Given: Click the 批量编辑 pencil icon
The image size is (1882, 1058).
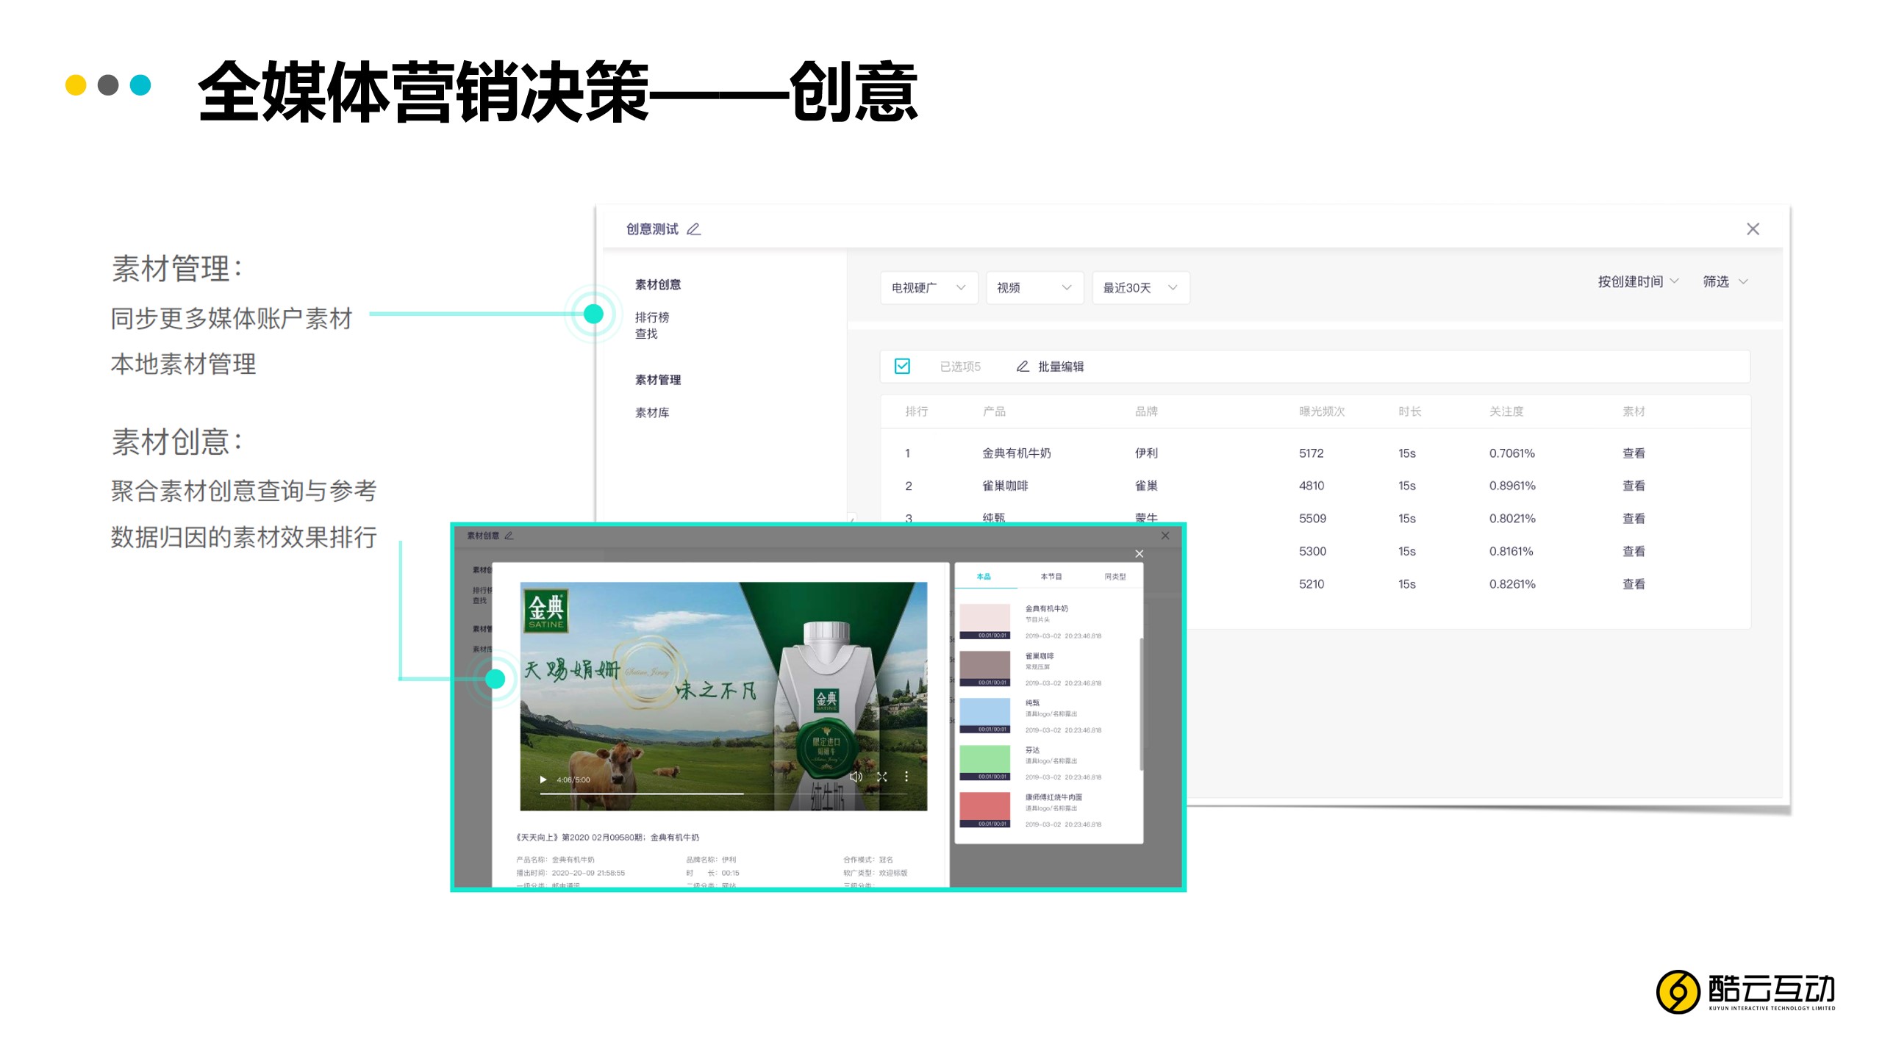Looking at the screenshot, I should 1023,367.
